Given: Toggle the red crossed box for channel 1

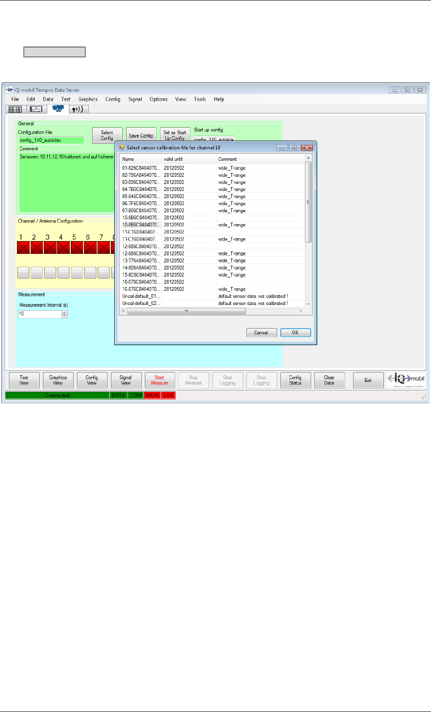Looking at the screenshot, I should [x=24, y=248].
